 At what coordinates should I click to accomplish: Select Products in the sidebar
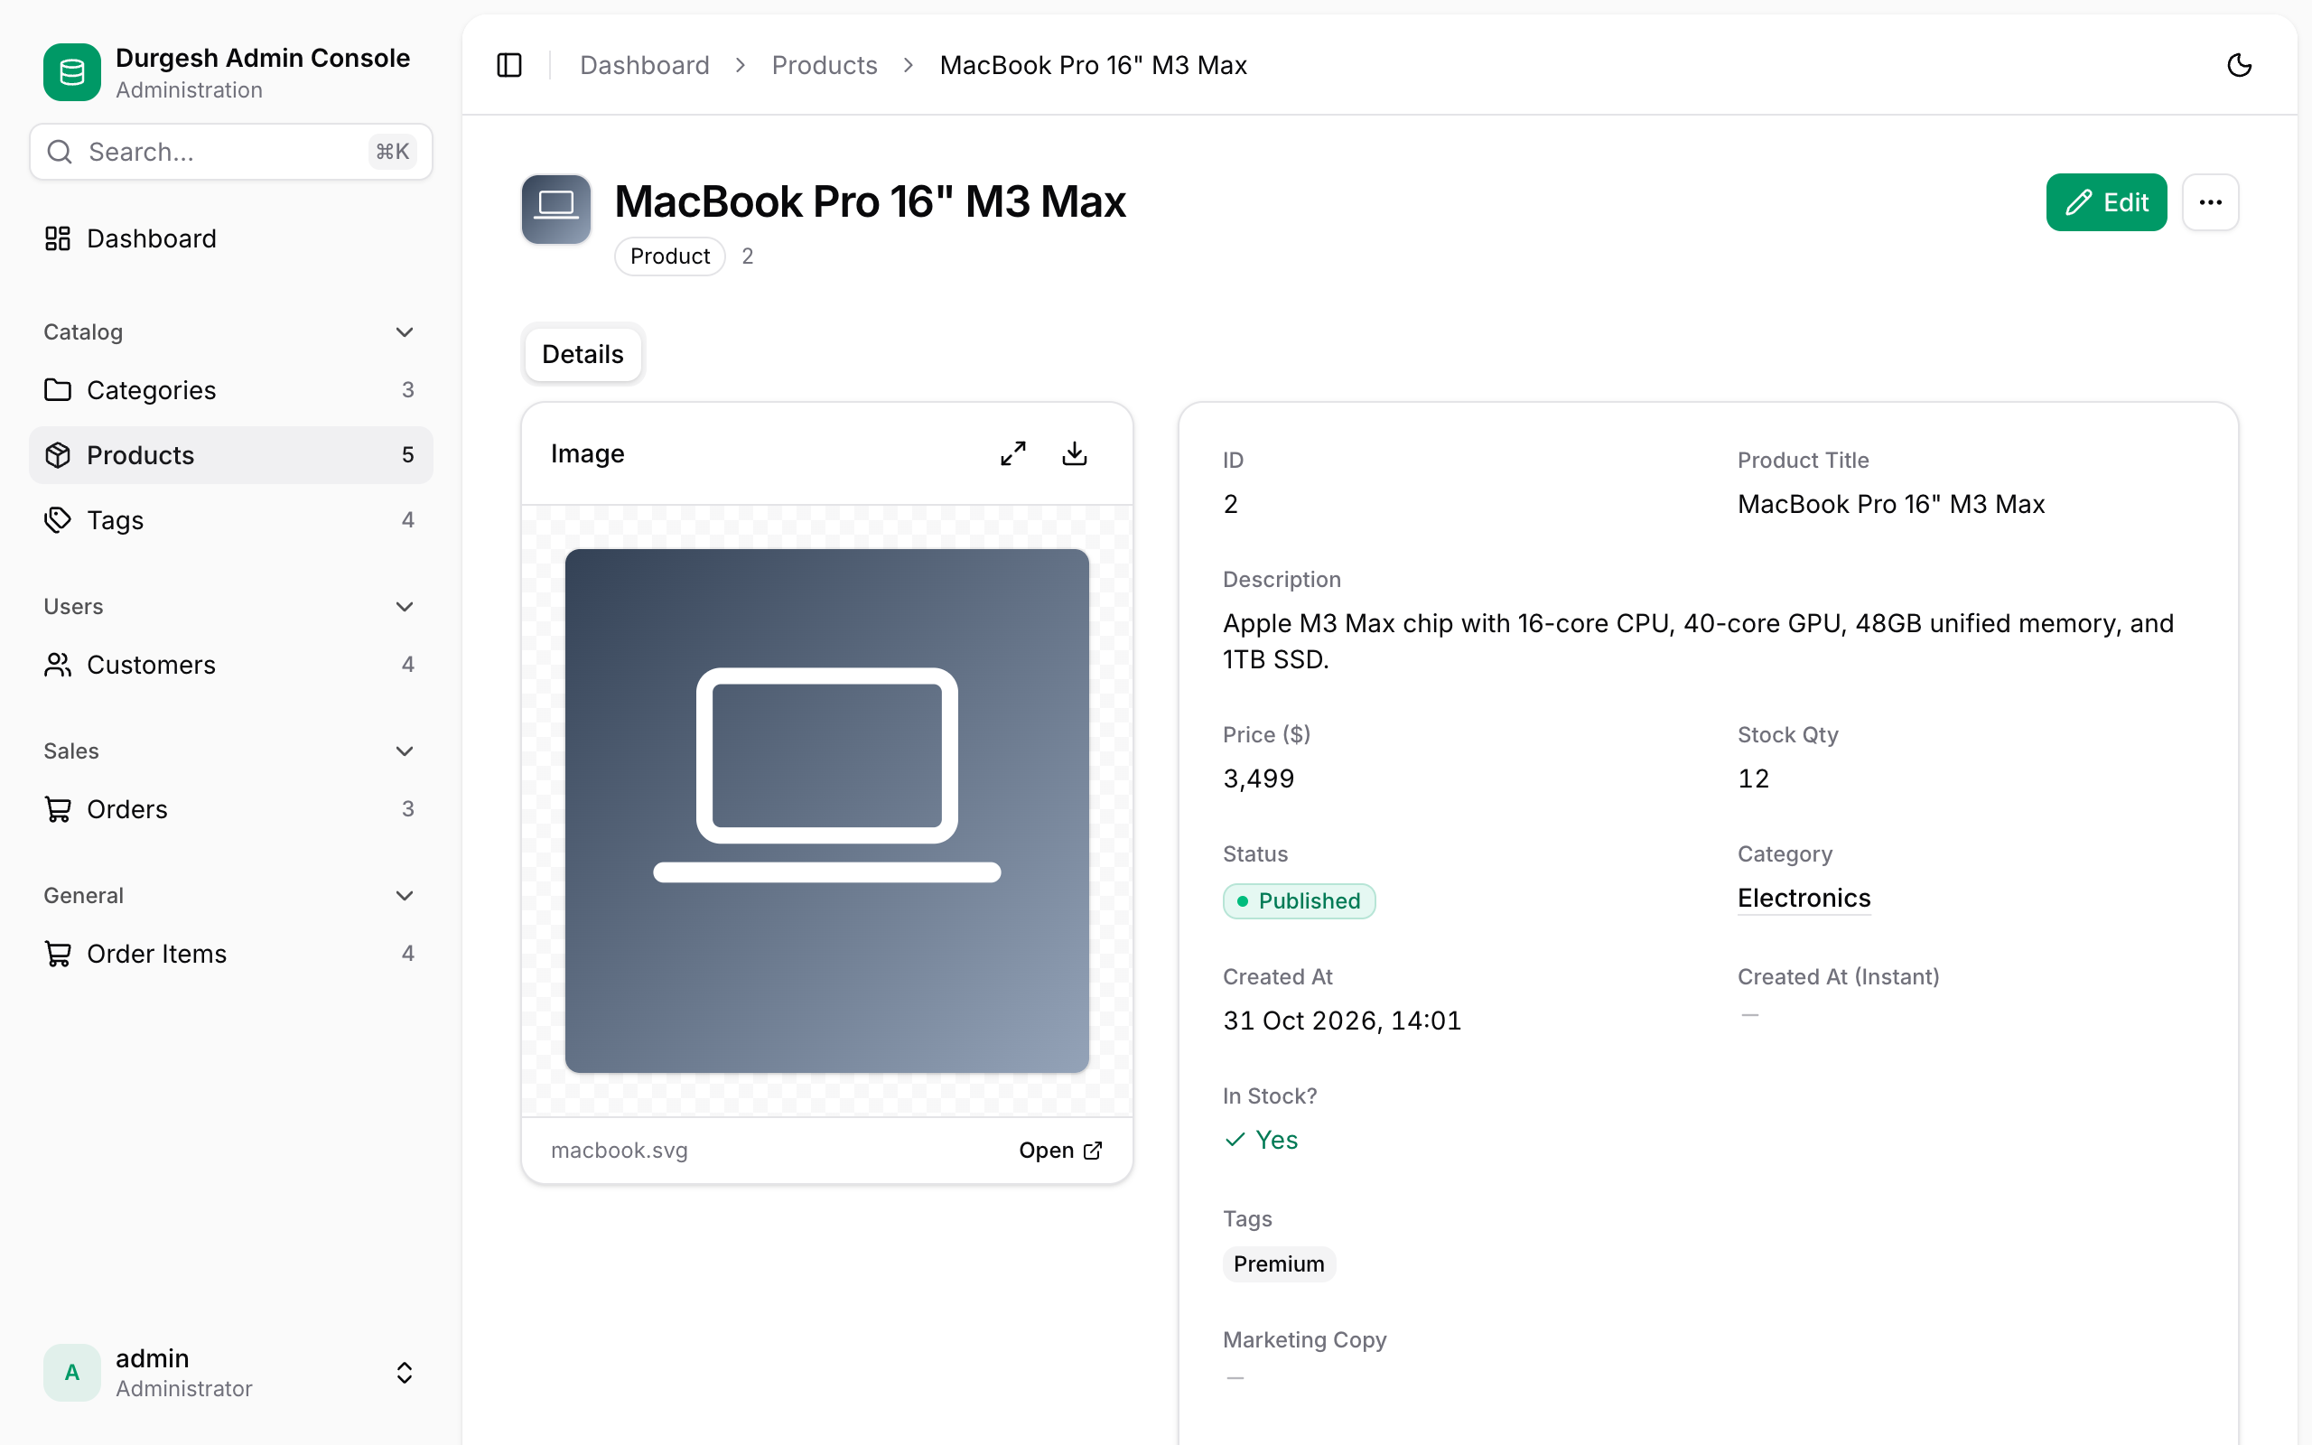[x=230, y=455]
